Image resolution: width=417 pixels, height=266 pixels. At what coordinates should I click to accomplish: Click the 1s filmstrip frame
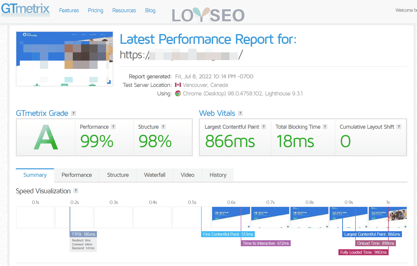(388, 217)
